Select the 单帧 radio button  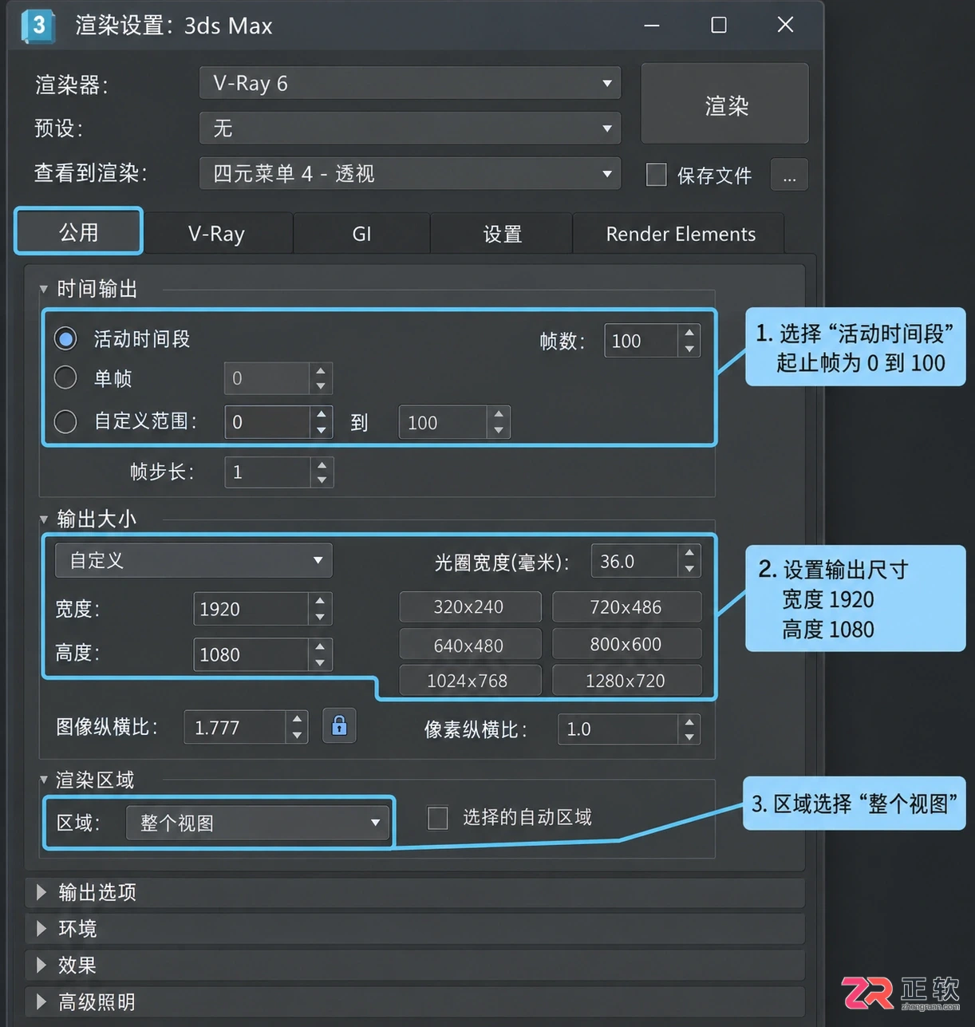pos(65,377)
